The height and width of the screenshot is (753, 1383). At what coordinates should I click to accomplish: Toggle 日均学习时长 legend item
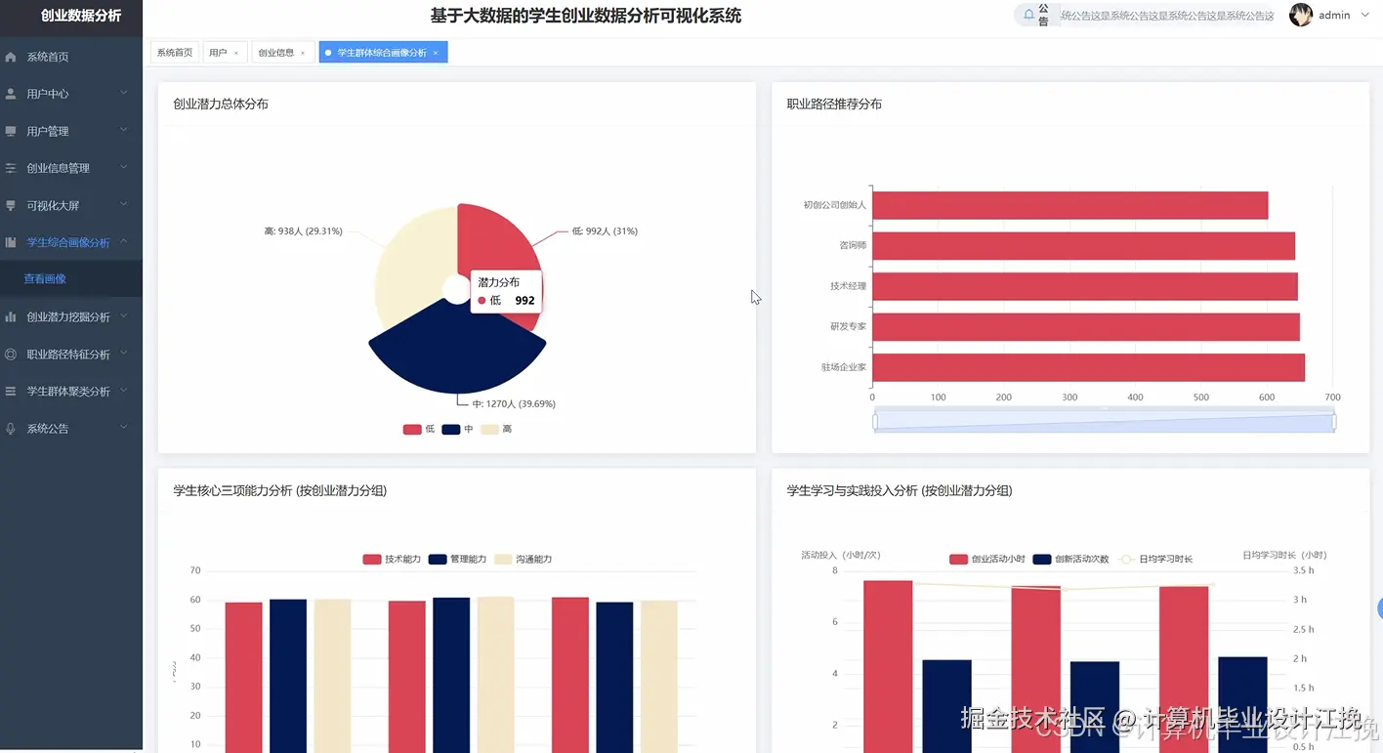point(1156,560)
